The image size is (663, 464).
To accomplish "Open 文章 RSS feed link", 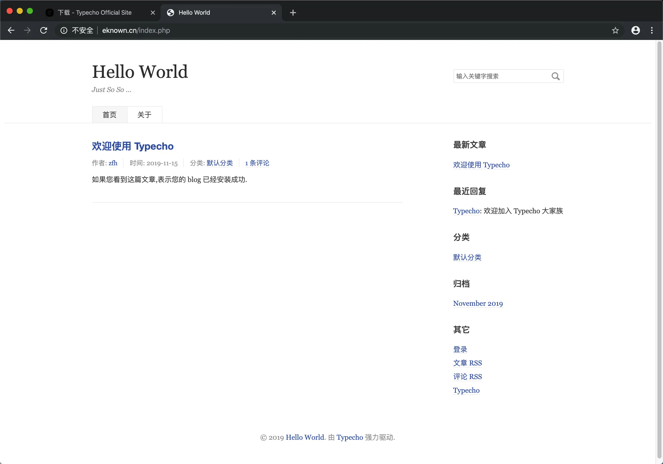I will pos(467,363).
